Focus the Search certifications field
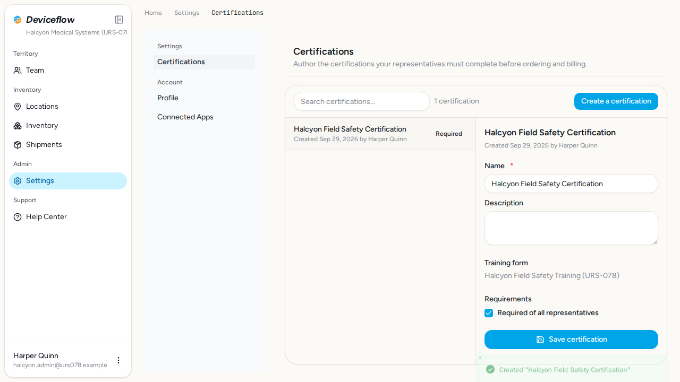 [361, 101]
